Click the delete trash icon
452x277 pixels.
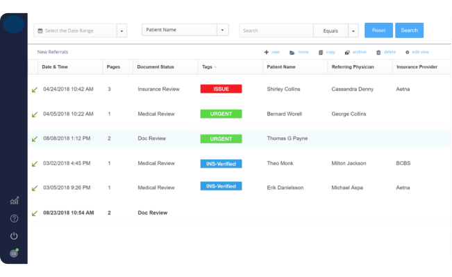(378, 53)
